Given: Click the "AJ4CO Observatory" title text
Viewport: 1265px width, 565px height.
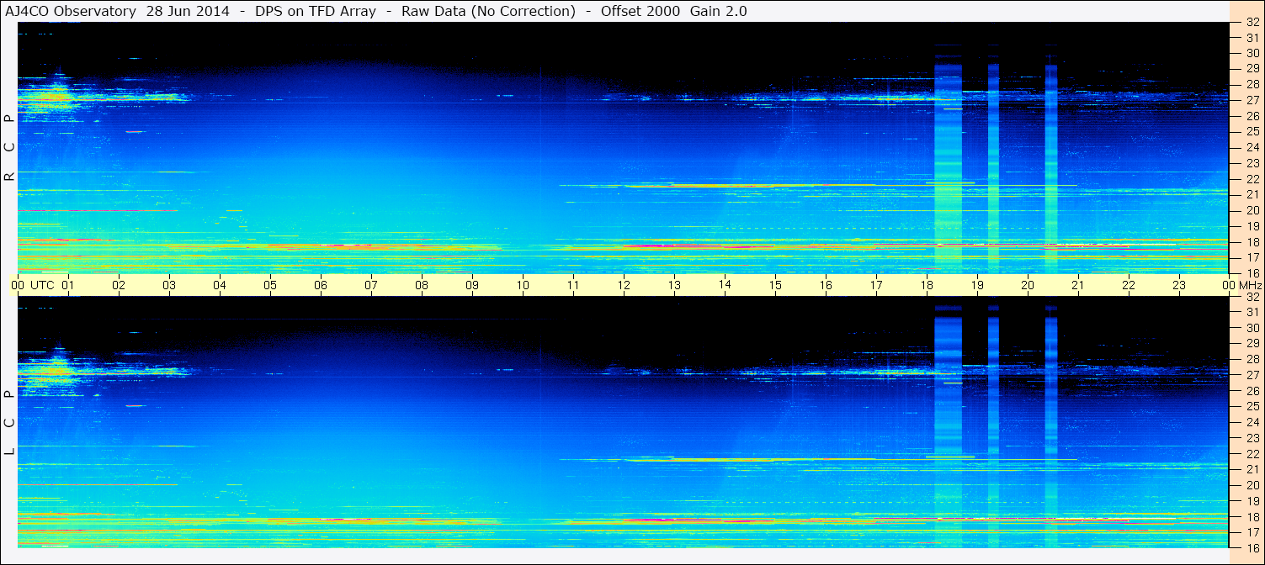Looking at the screenshot, I should point(71,12).
